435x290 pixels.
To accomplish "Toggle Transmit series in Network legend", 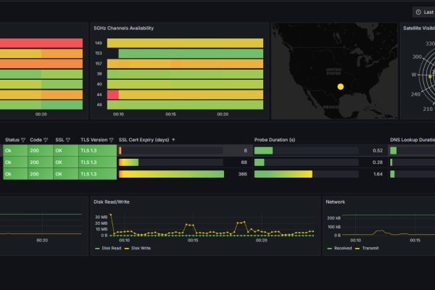I will pos(369,249).
